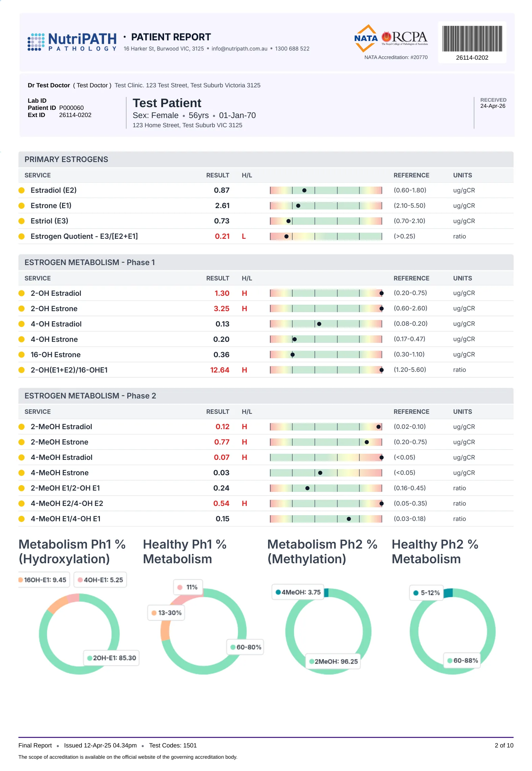
Task: Click the ESTROGEN METABOLISM - Phase 2 header
Action: pos(266,396)
